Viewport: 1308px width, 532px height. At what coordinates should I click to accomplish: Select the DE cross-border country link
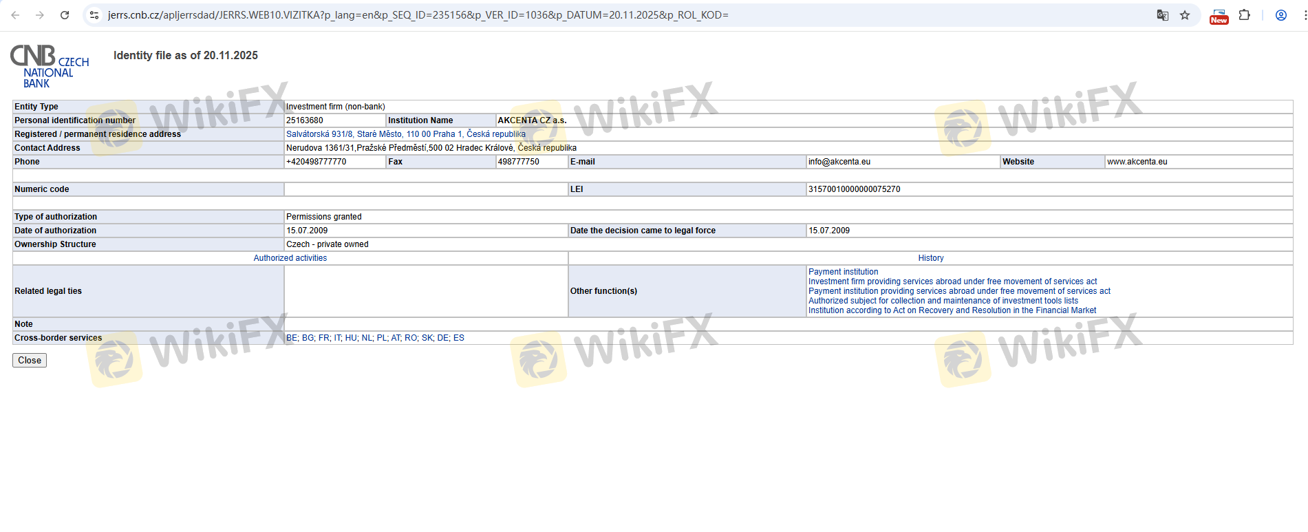(443, 338)
